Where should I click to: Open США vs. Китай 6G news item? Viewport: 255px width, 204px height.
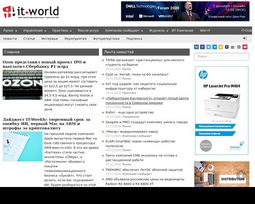coord(137,74)
